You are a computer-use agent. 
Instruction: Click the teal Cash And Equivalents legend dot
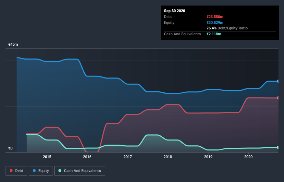tap(60, 171)
